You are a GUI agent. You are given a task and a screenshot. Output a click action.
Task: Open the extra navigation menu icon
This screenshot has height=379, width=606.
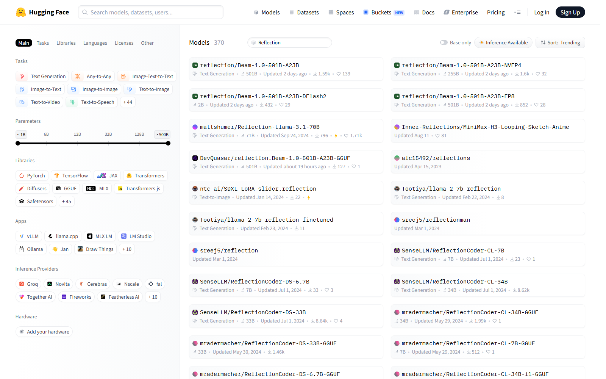[x=517, y=12]
